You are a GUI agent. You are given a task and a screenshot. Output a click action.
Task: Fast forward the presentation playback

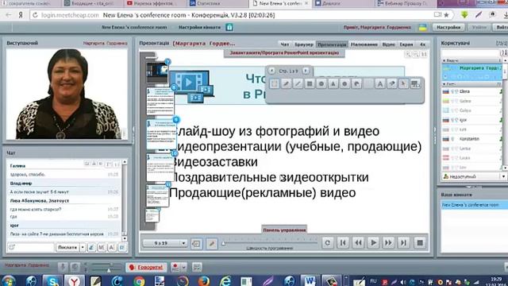pos(388,243)
